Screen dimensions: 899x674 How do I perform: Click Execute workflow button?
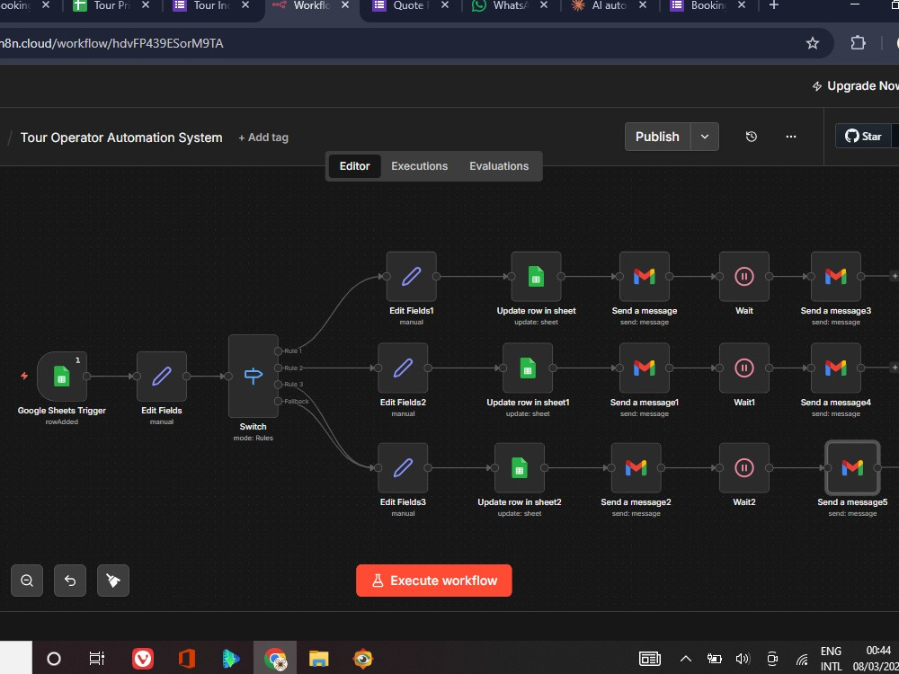434,581
